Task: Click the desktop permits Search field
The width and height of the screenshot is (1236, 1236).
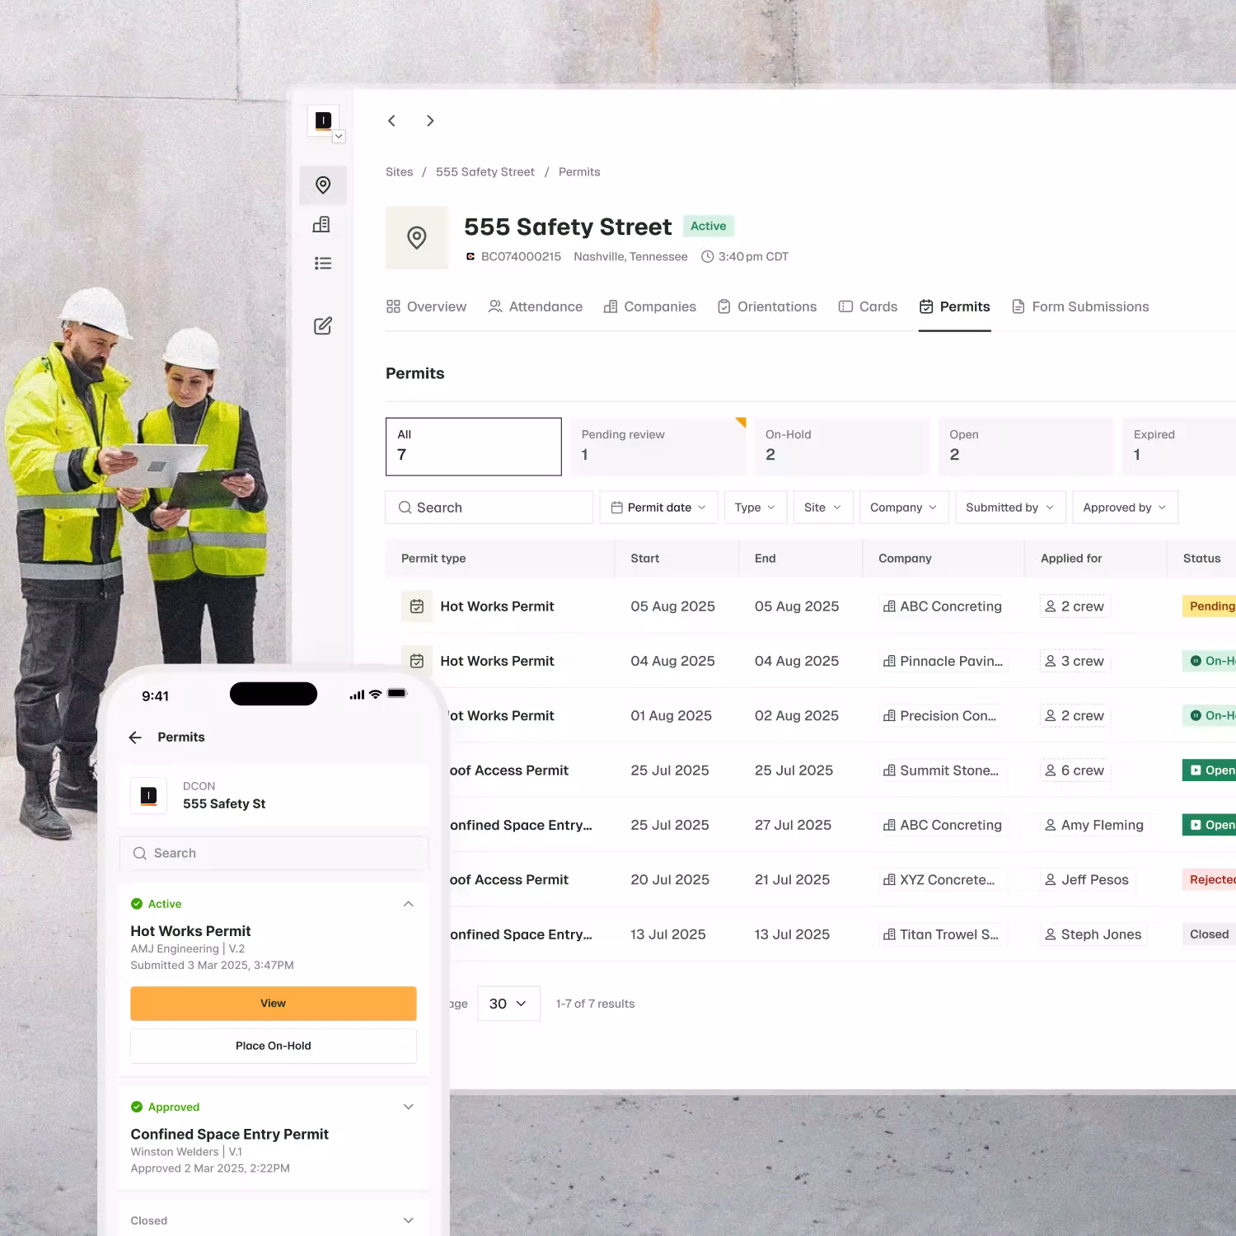Action: pyautogui.click(x=489, y=508)
